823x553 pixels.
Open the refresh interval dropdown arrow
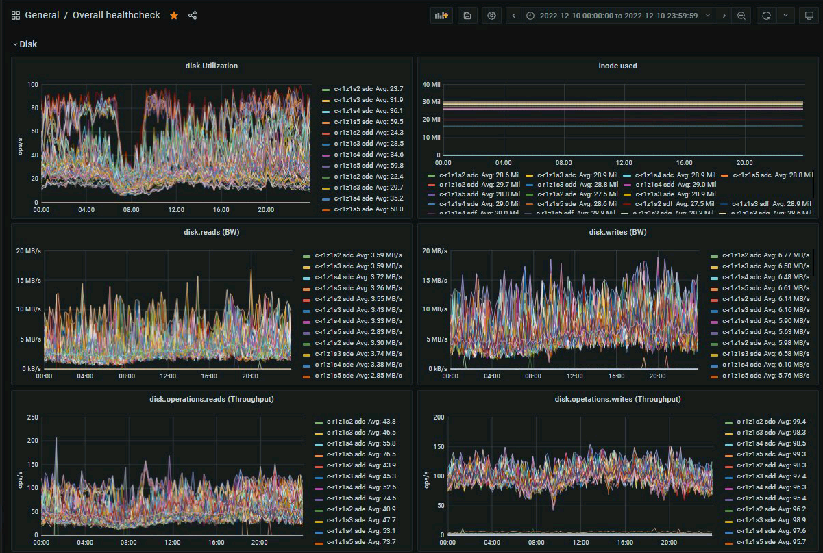tap(785, 16)
